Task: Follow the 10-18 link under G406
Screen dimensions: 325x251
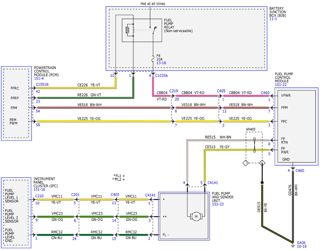Action: coord(302,246)
